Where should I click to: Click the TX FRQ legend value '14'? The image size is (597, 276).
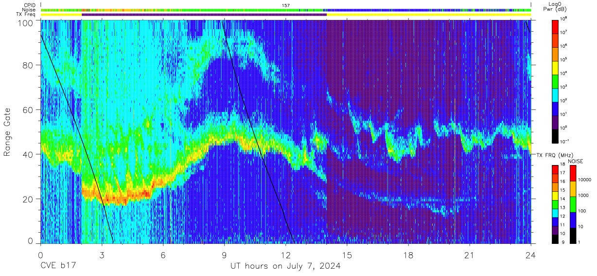(563, 199)
